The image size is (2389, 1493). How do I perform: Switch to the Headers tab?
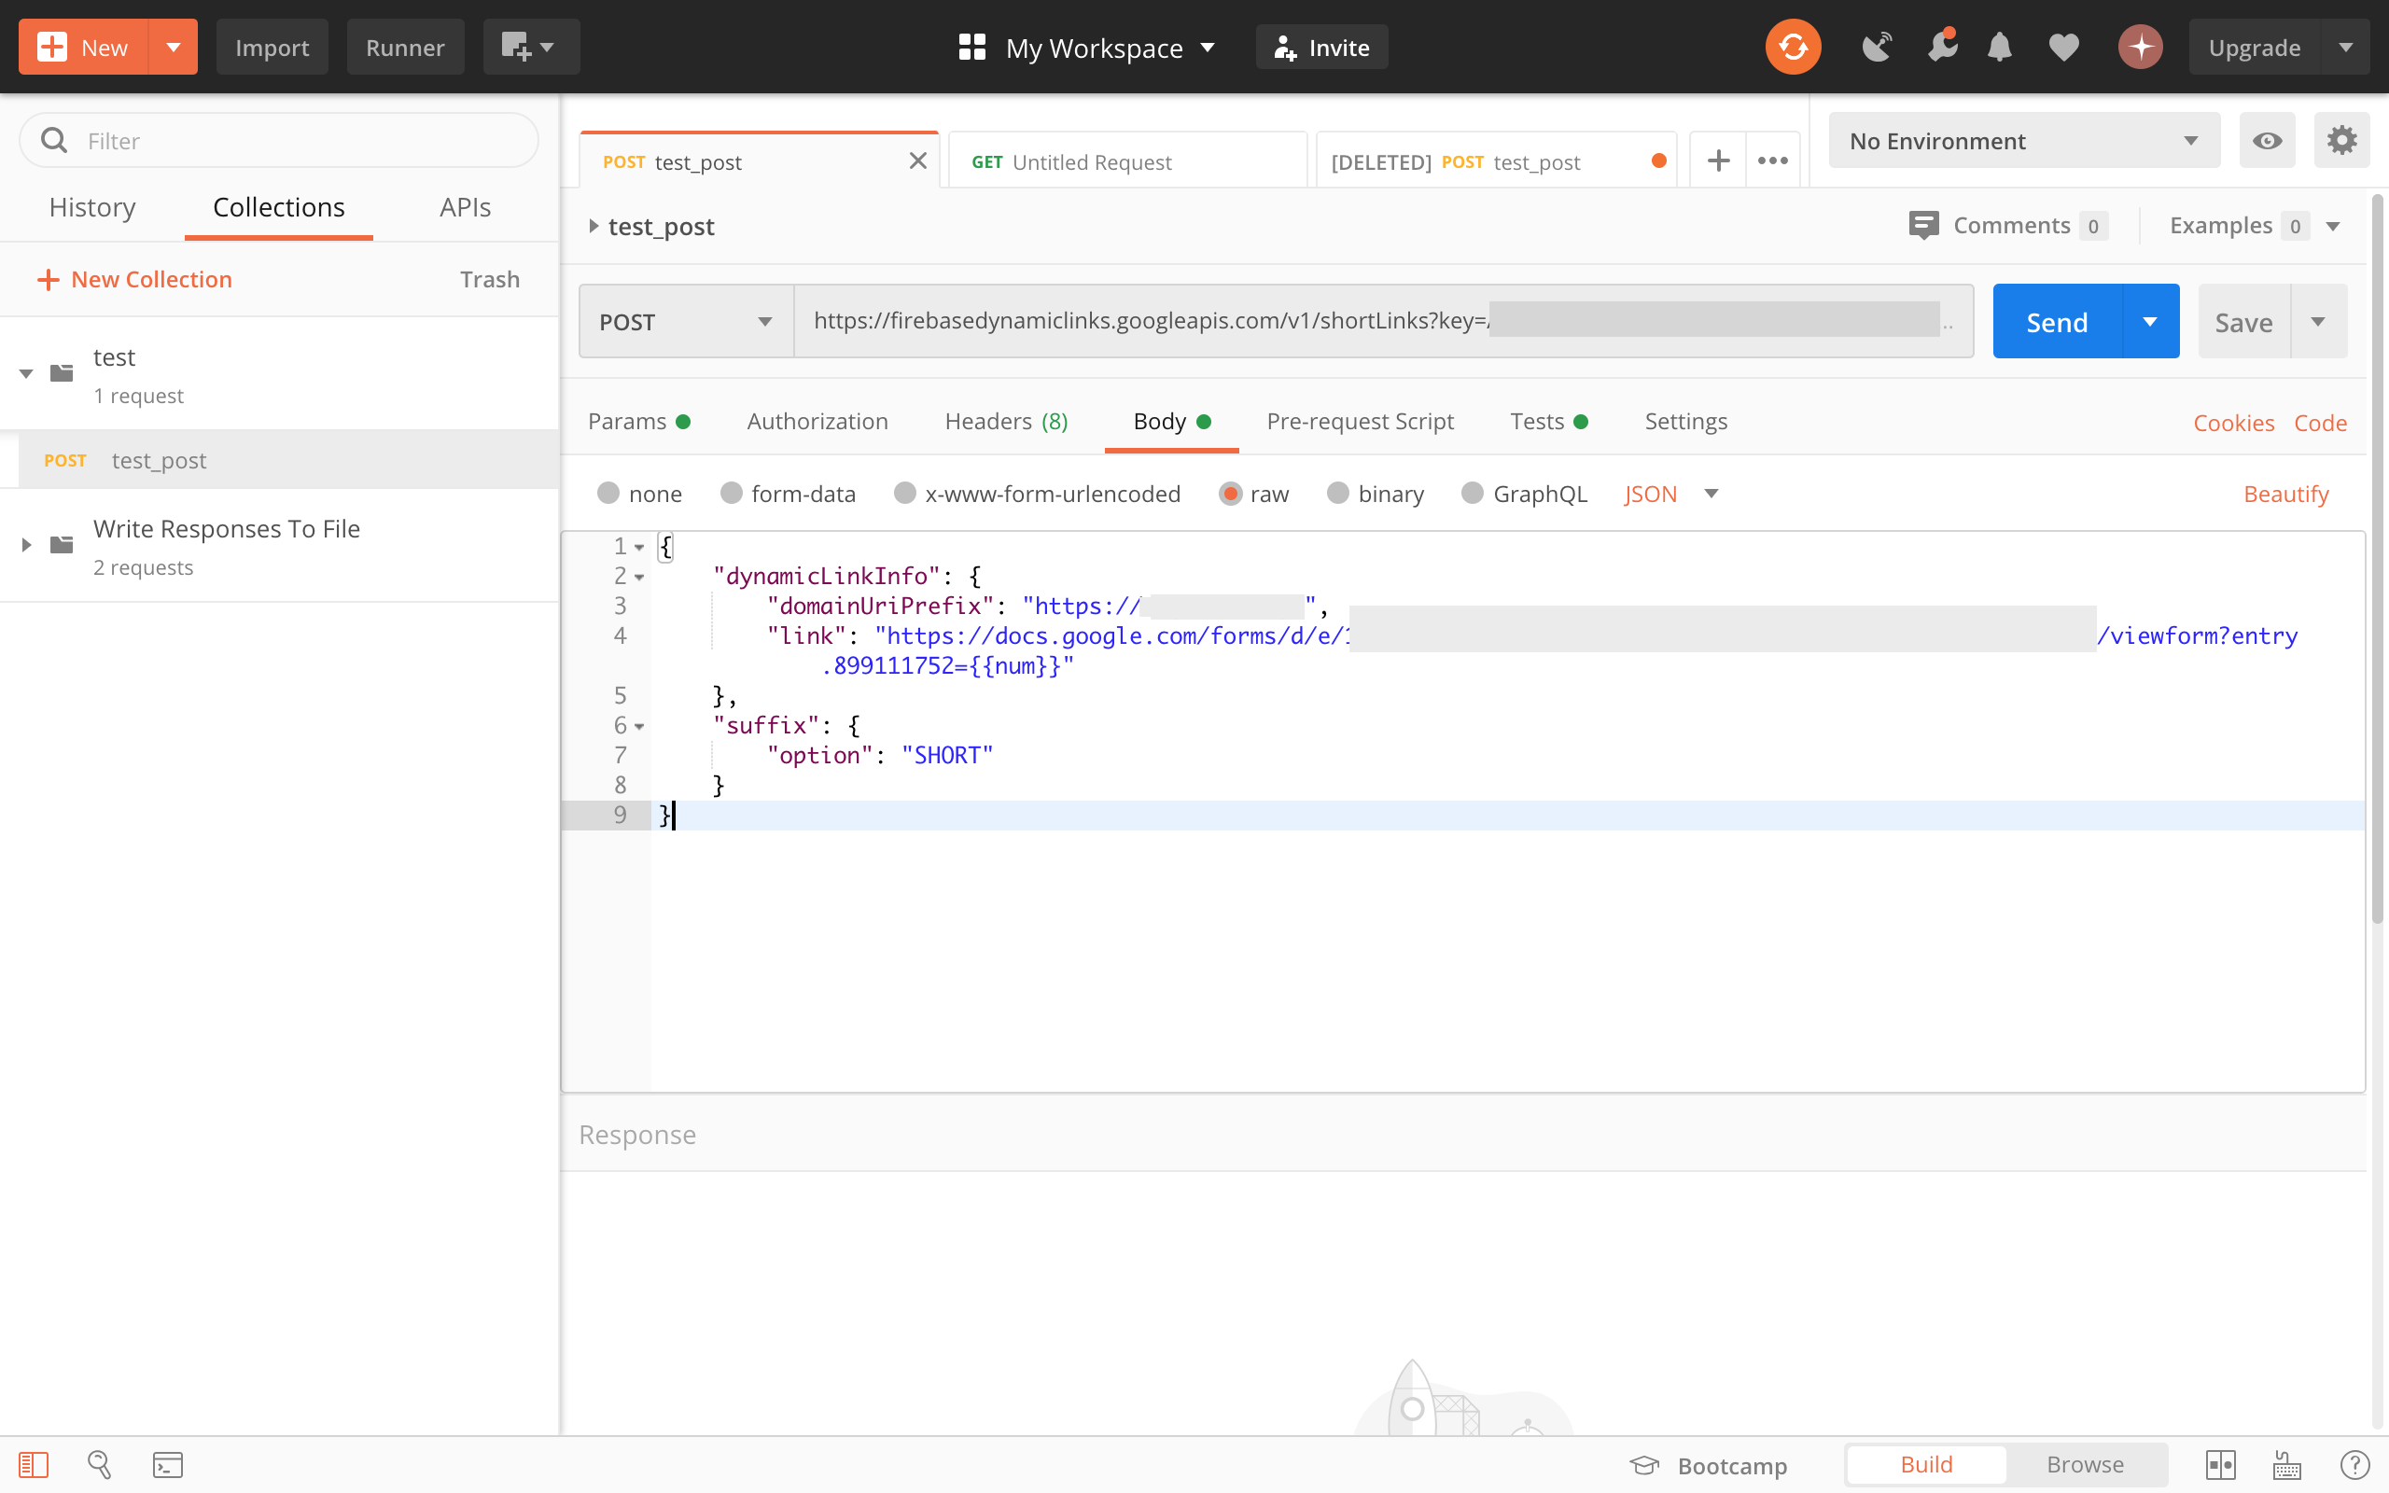(x=1005, y=422)
